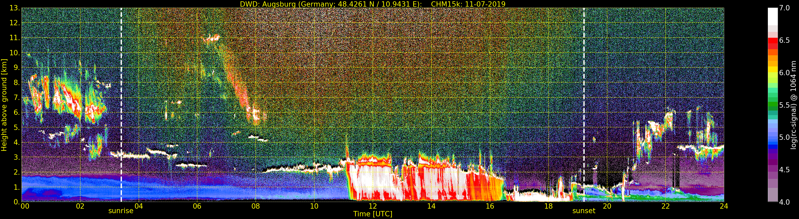The height and width of the screenshot is (219, 799).
Task: Click the red colorbar segment at 6.5
Action: pyautogui.click(x=773, y=40)
